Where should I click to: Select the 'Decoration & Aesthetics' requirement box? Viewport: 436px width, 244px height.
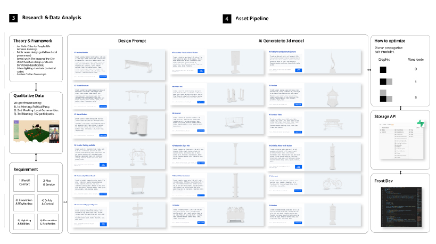click(48, 222)
